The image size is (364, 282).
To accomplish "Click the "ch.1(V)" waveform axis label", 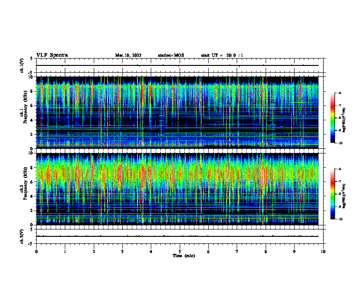I will 22,65.
